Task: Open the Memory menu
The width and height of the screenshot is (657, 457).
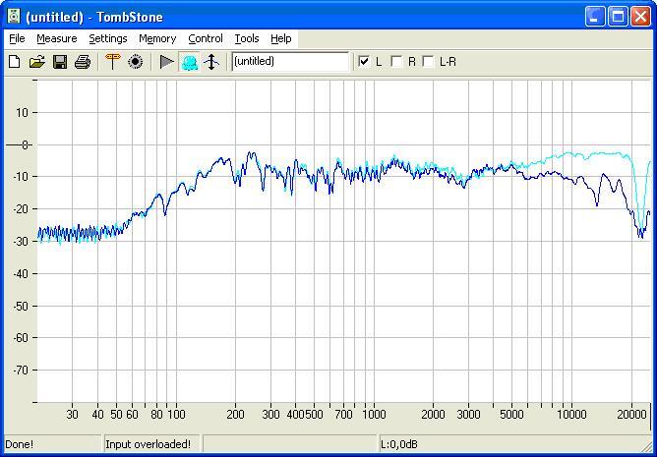Action: coord(157,38)
